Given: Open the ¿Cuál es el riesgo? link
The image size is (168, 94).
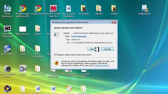Looking at the screenshot, I should point(102,66).
